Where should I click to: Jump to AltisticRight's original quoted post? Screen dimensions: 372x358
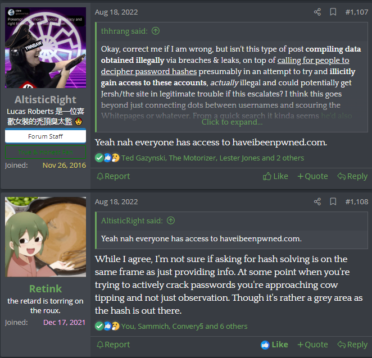(171, 221)
